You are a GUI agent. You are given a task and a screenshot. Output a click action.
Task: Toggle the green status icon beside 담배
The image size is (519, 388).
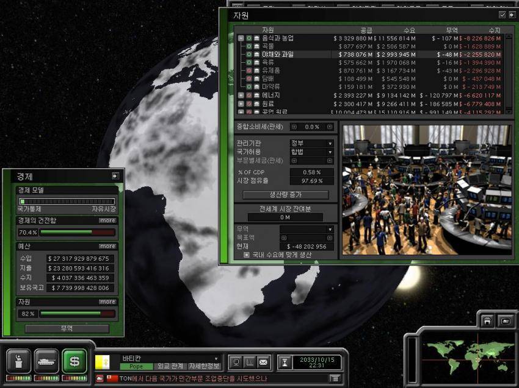(x=249, y=79)
